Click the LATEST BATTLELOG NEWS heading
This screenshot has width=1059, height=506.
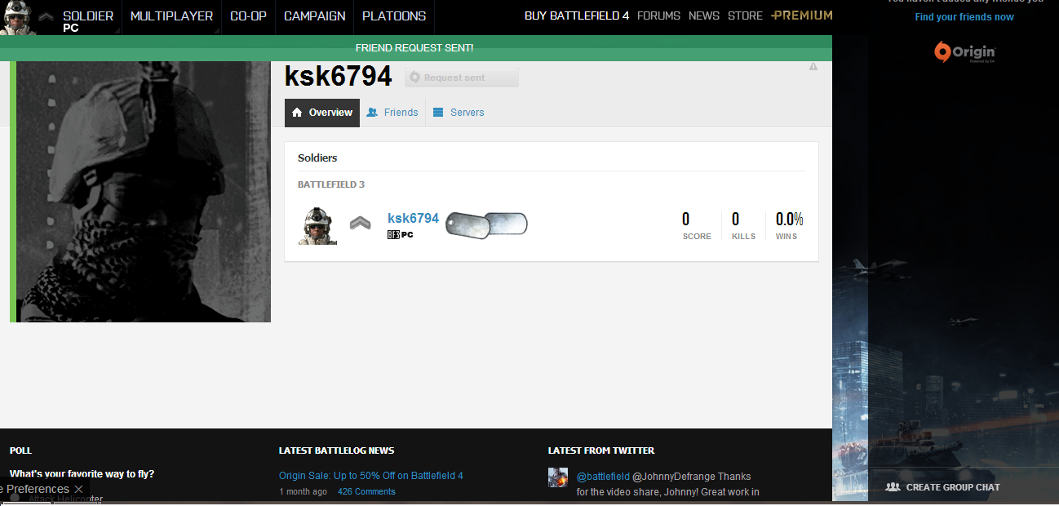click(x=336, y=451)
